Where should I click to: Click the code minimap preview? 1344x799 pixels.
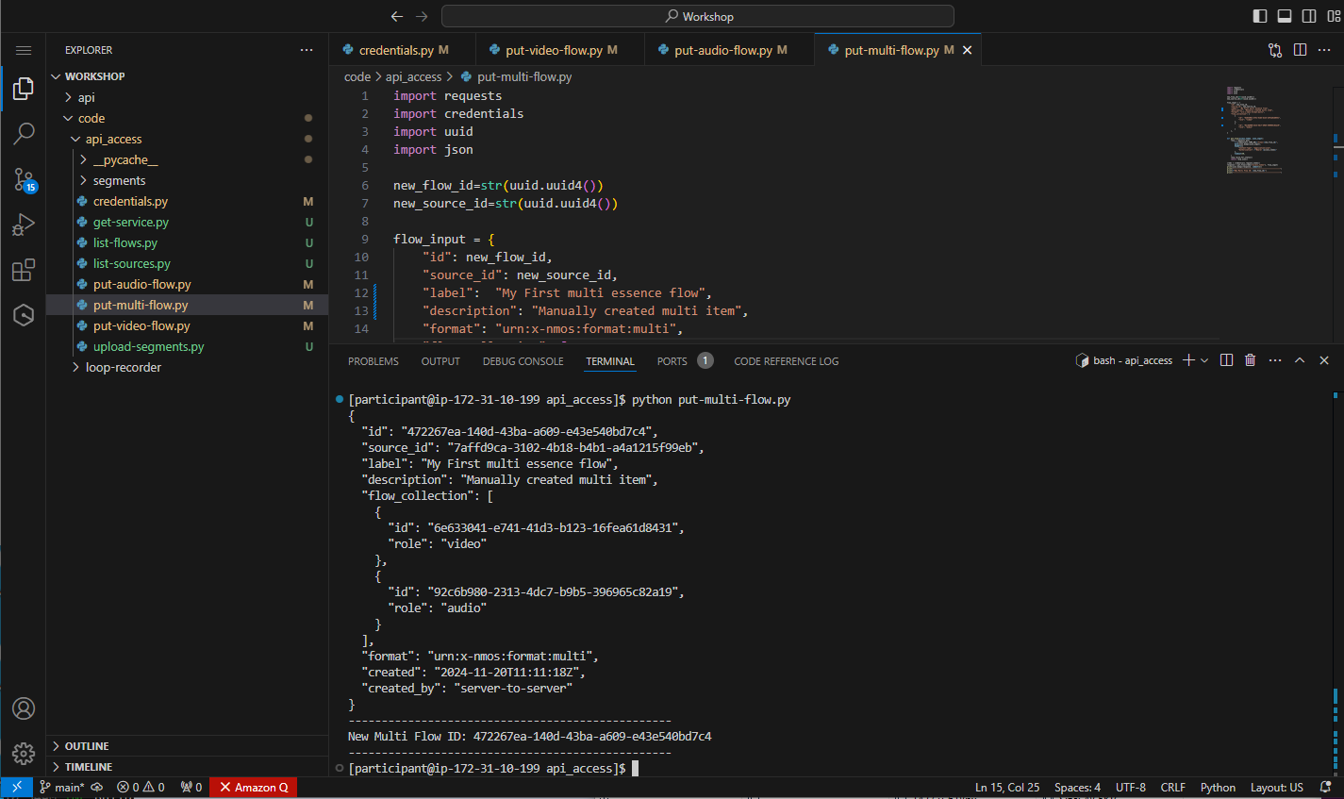click(1254, 130)
